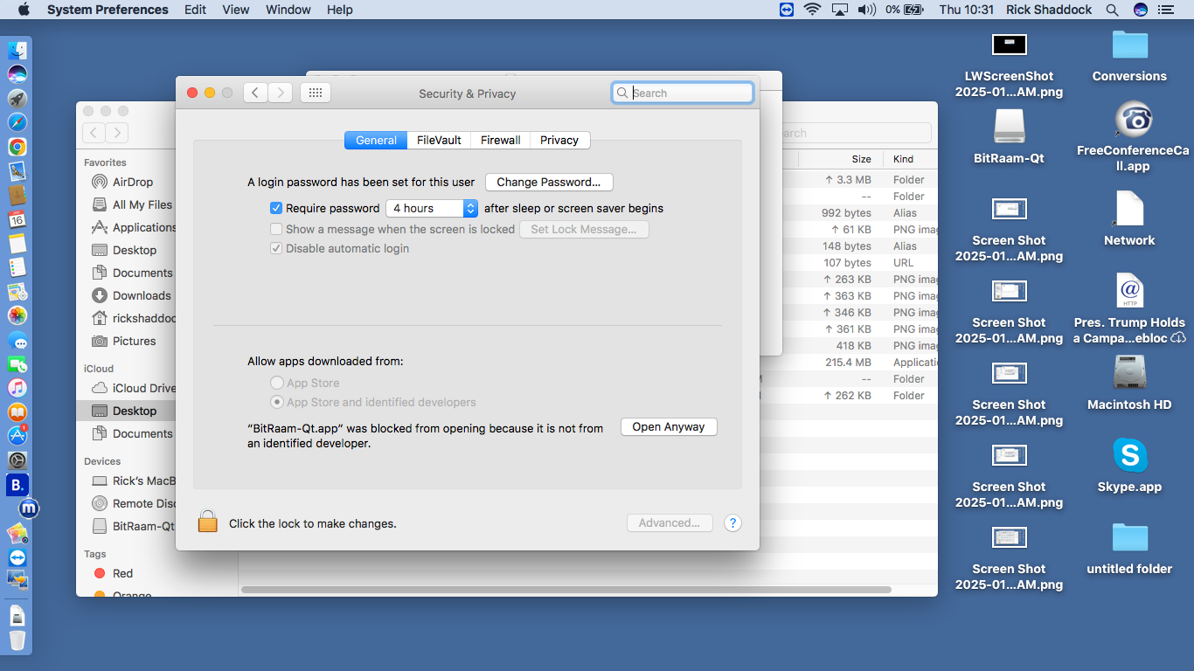
Task: Open the Wi-Fi menu bar icon
Action: click(x=813, y=10)
